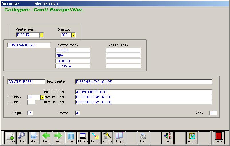Go to previous record with Prec arrow
This screenshot has width=230, height=146.
click(x=46, y=138)
